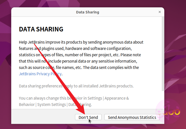Click the 'Appearance &' settings path text
186x129 pixels.
[x=117, y=98]
